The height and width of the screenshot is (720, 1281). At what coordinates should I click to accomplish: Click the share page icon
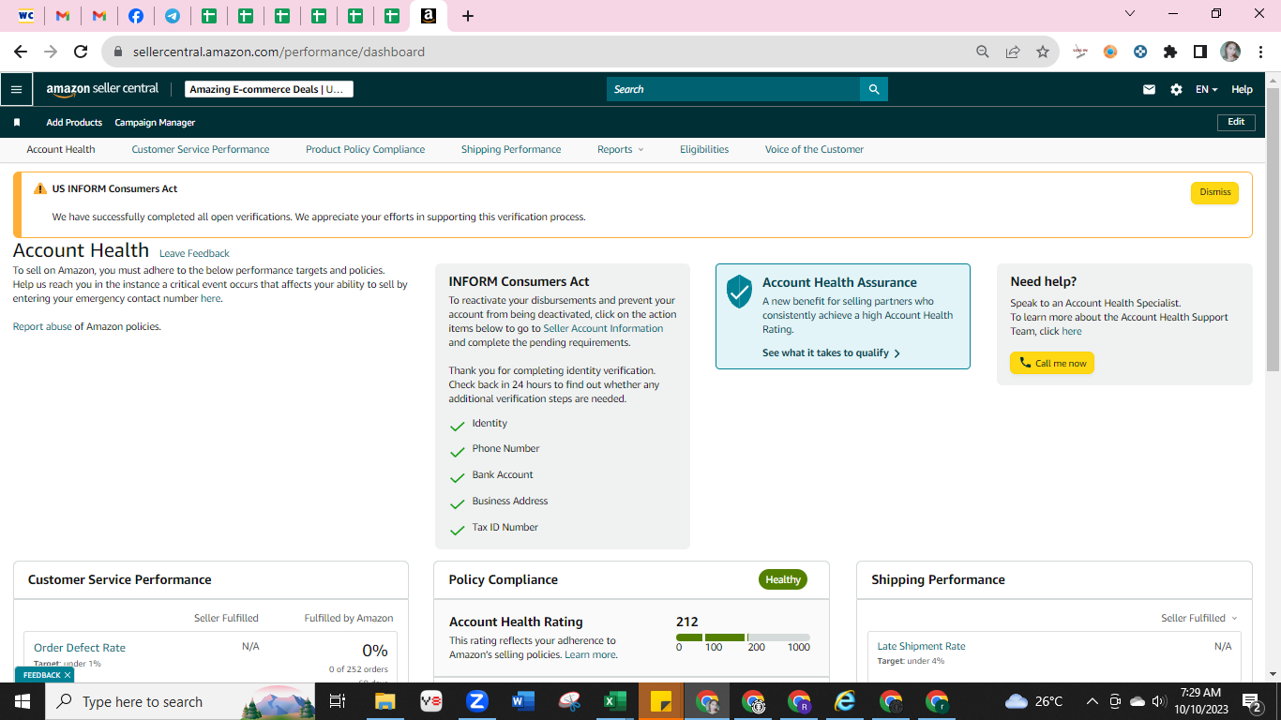tap(1013, 52)
